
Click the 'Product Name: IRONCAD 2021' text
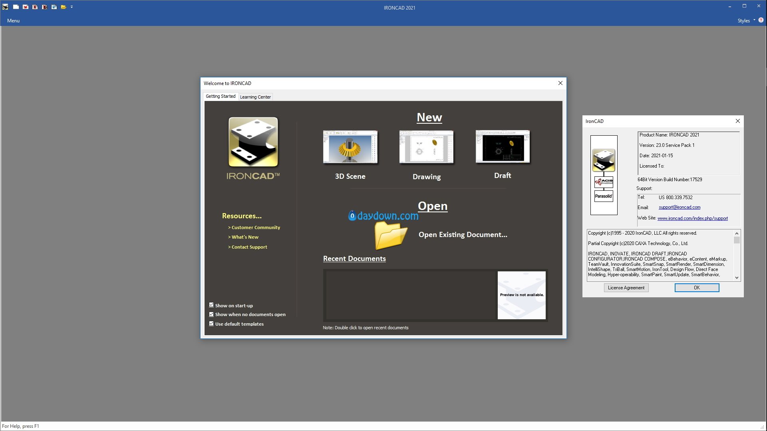click(669, 135)
